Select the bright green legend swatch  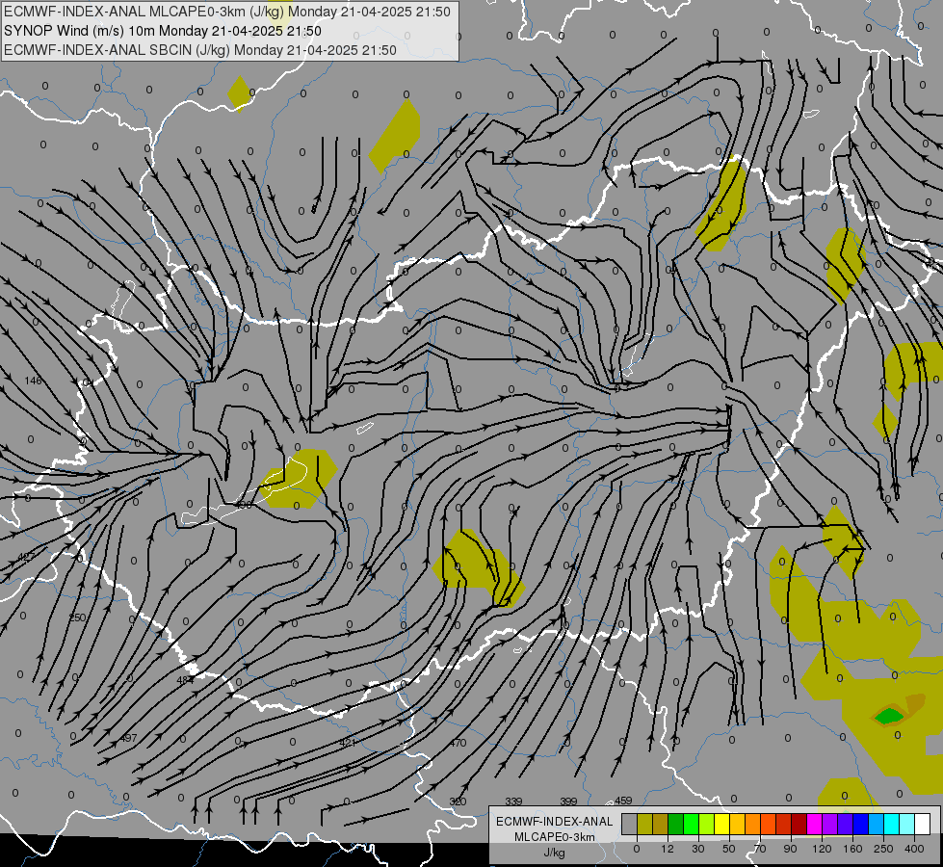691,824
